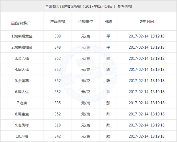This screenshot has height=142, width=177.
Task: Click '元/克' unit in 周大福 row
Action: click(x=86, y=70)
